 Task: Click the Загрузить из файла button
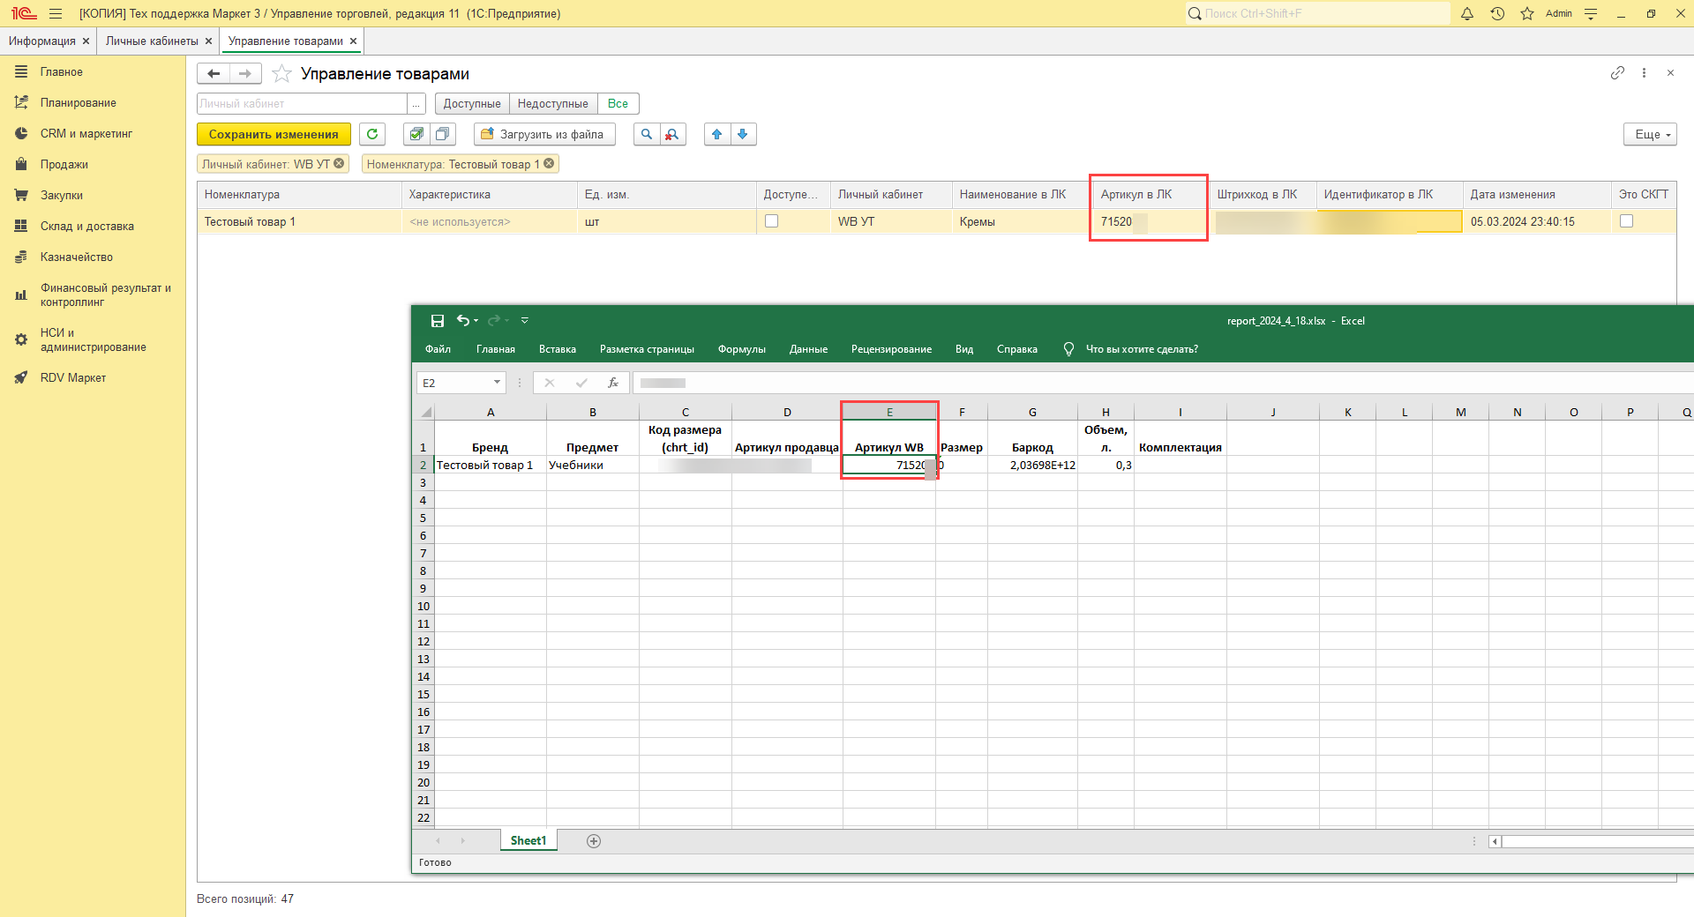point(543,134)
